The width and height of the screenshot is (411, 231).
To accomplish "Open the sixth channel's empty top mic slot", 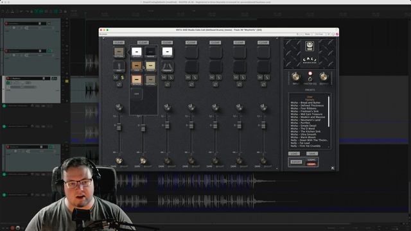I will pyautogui.click(x=240, y=52).
